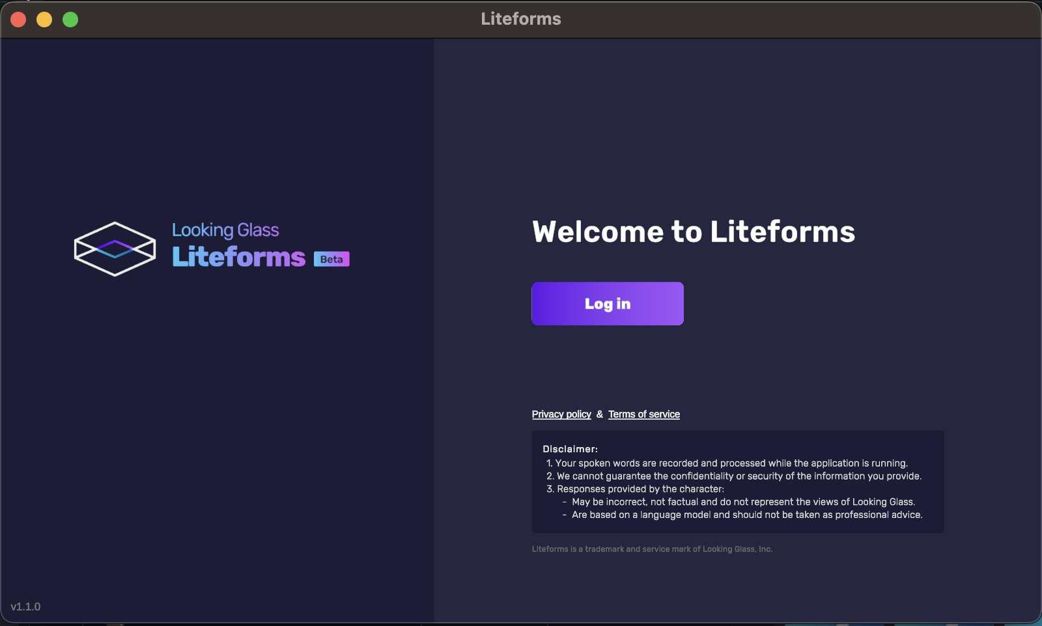Close the Liteforms window with red button
Viewport: 1042px width, 626px height.
point(18,20)
